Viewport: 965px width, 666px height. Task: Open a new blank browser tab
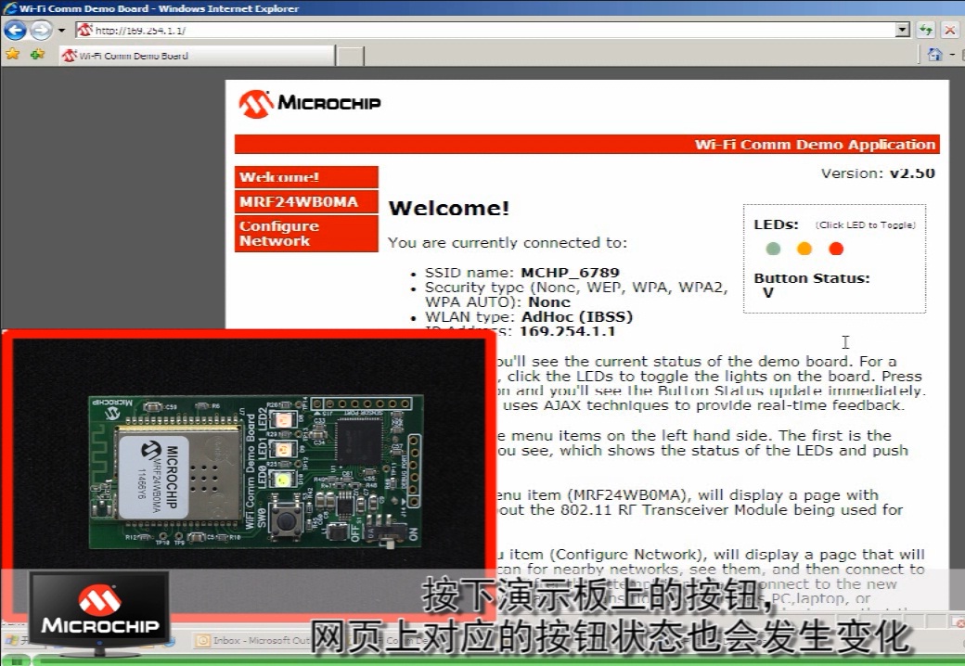351,56
